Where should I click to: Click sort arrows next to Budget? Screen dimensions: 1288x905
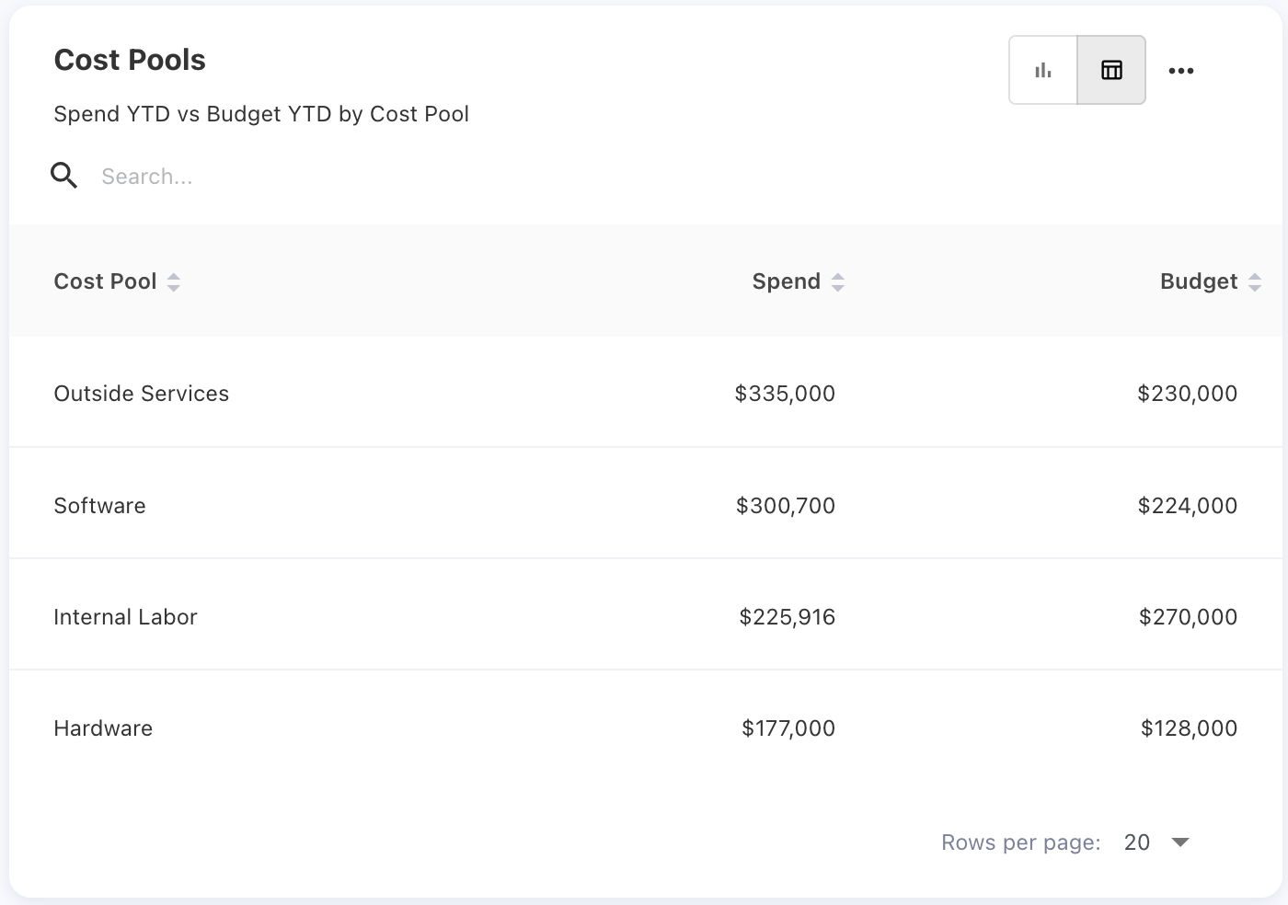coord(1254,282)
